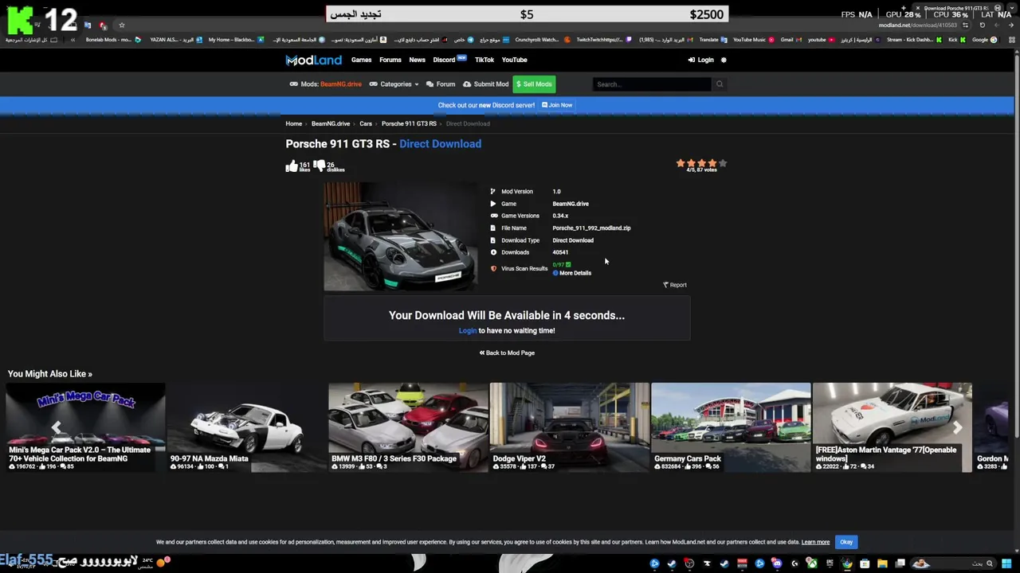Image resolution: width=1020 pixels, height=573 pixels.
Task: Open Mini's Mega Car Pack thumbnail
Action: 85,427
